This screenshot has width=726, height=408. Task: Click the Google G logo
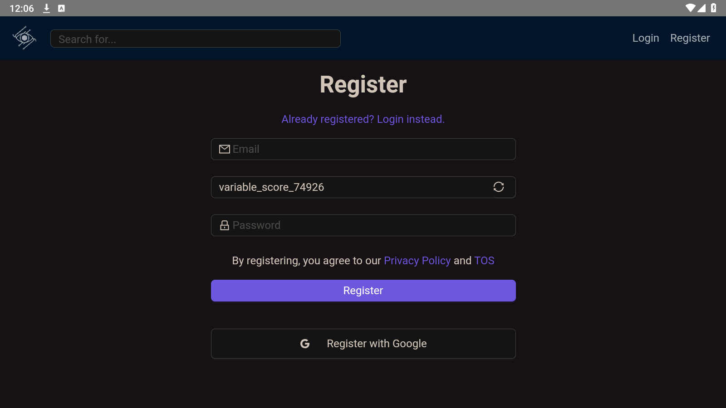(305, 344)
